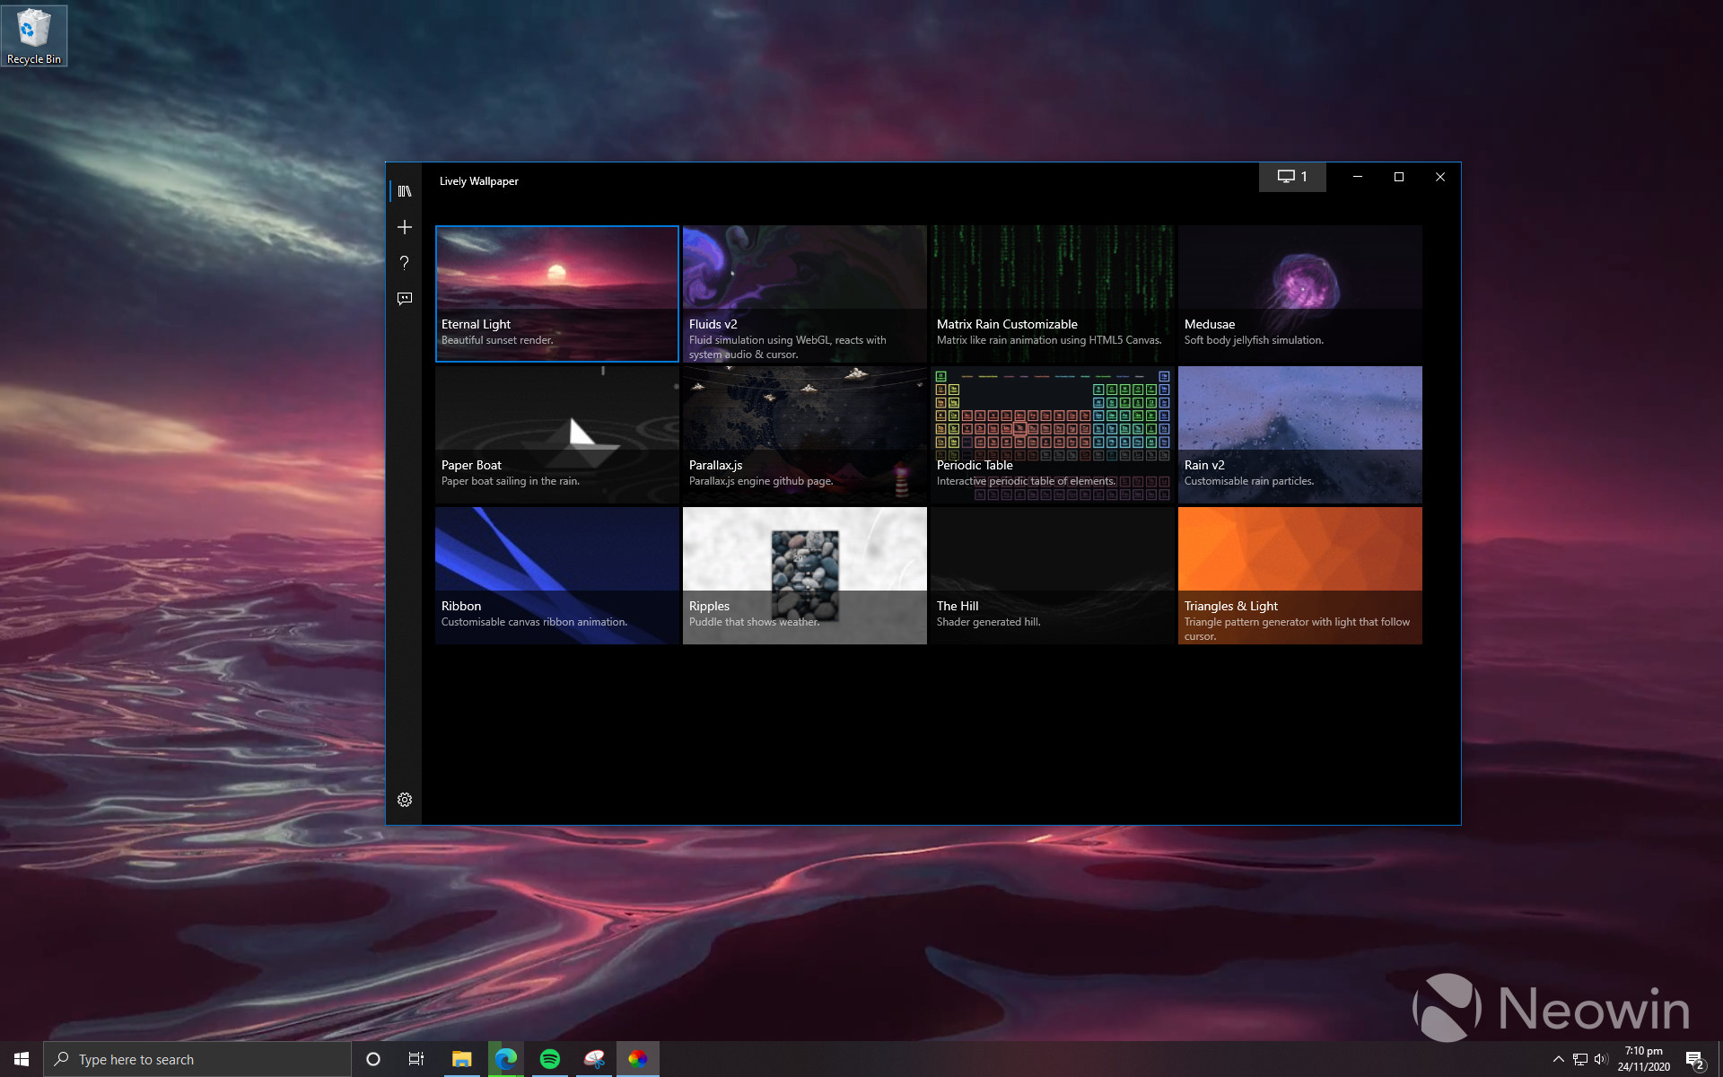Open the wallpaper library view in sidebar
1723x1077 pixels.
click(x=405, y=189)
